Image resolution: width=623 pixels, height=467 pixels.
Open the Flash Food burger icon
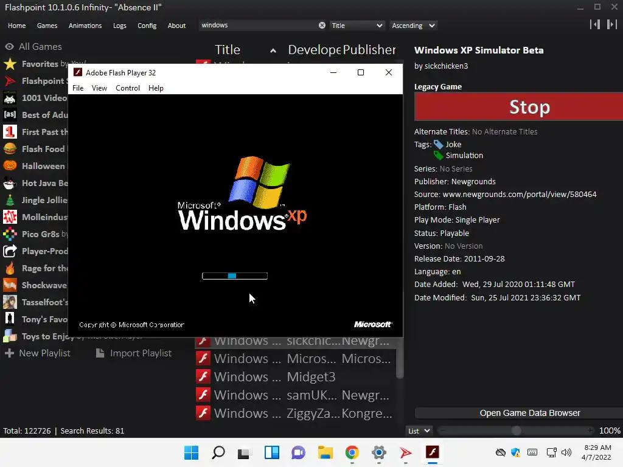coord(10,149)
